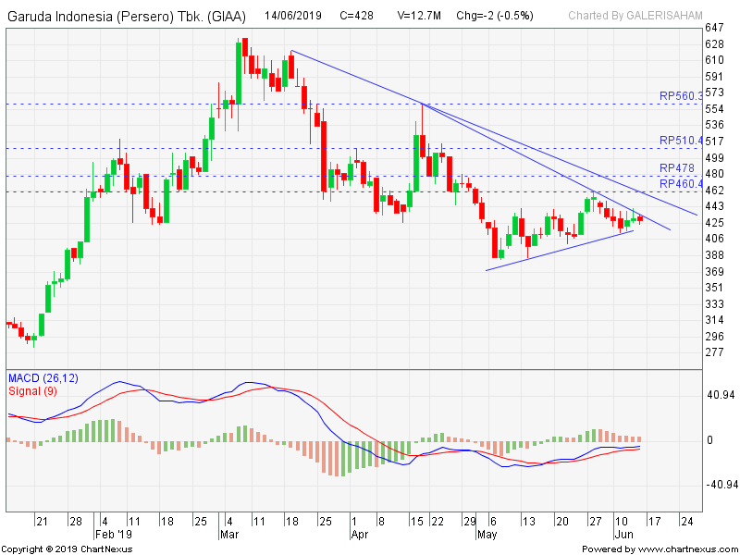Click the Feb '19 label on the time axis

(114, 534)
